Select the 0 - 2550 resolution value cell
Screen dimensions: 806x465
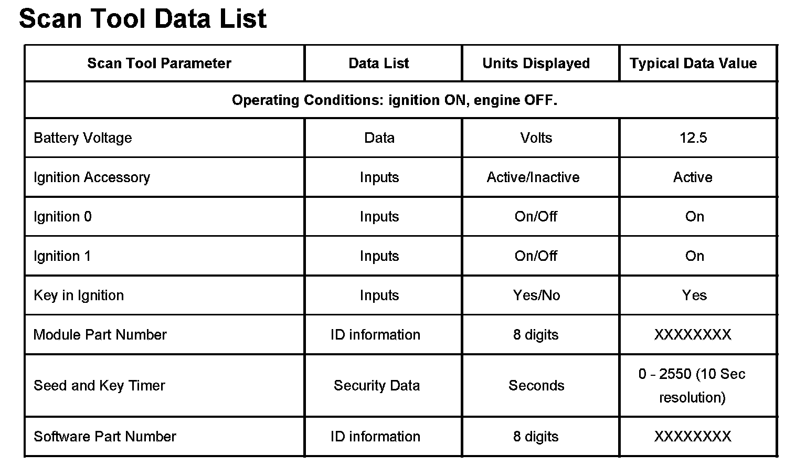[692, 386]
